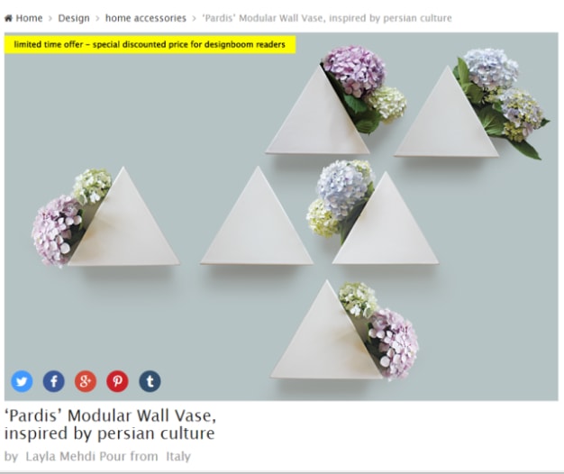
Task: Share the article on Facebook
Action: coord(53,381)
